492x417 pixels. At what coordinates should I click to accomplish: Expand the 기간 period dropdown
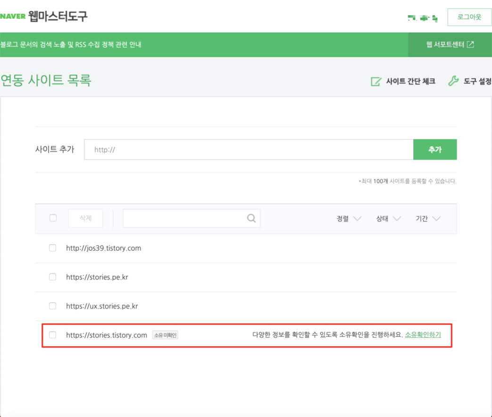428,219
